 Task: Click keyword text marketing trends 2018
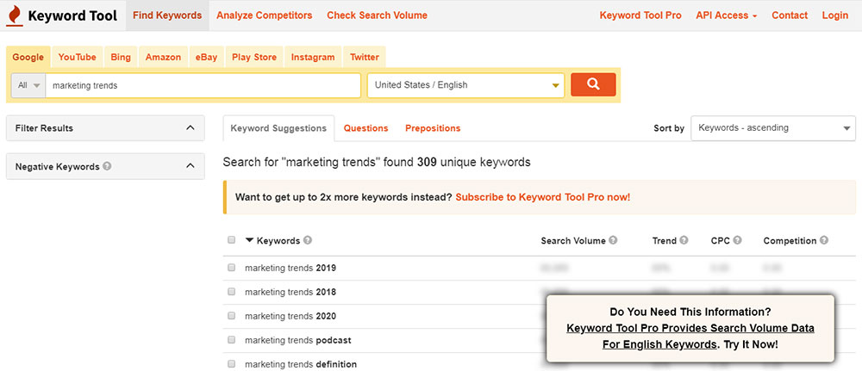(290, 292)
